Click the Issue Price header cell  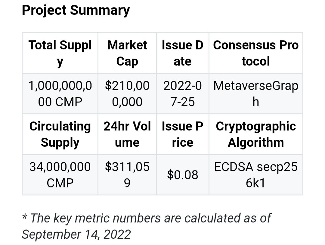click(x=183, y=134)
